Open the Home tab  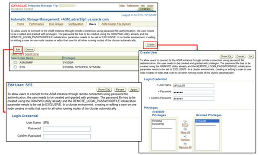21,24
